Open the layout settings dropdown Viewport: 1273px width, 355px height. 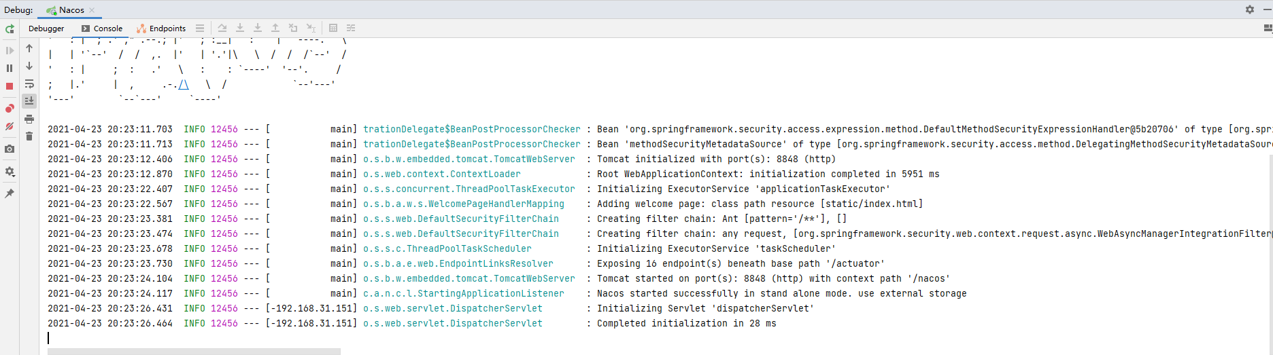tap(1268, 28)
